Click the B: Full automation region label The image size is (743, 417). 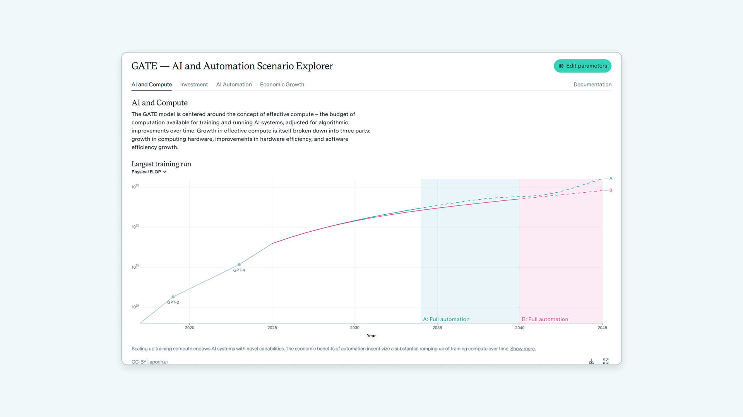(545, 319)
